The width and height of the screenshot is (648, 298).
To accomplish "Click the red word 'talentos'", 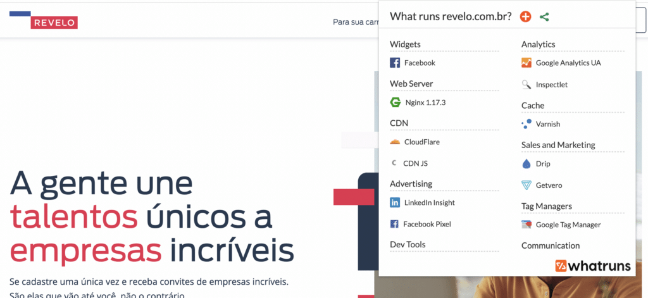I will (73, 216).
